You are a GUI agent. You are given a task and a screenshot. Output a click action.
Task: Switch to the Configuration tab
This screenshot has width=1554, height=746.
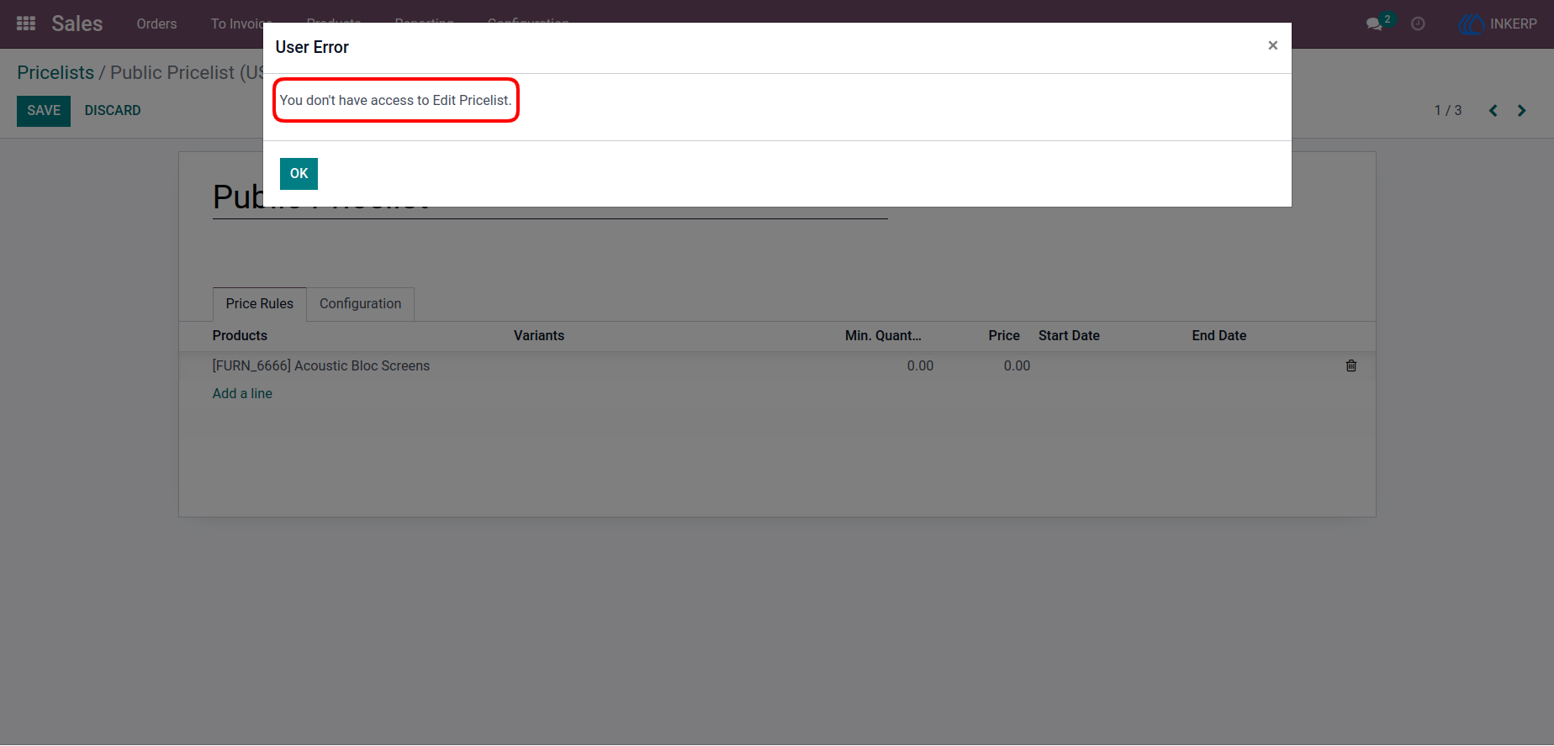[361, 304]
